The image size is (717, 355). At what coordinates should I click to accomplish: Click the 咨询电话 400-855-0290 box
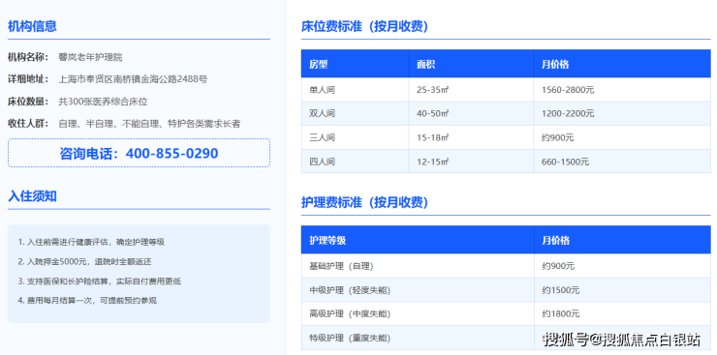point(139,153)
